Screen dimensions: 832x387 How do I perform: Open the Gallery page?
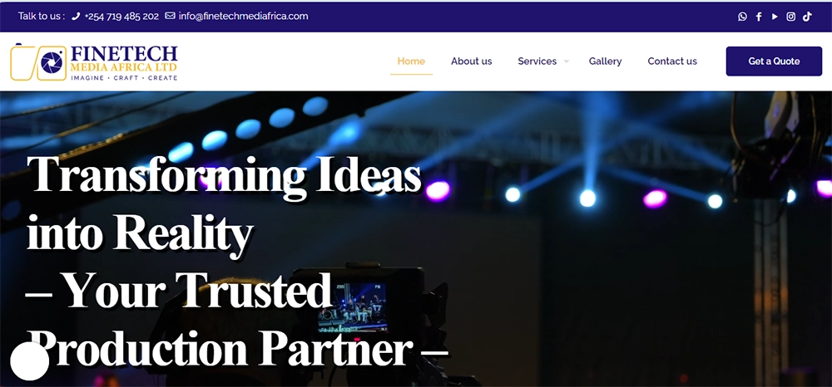coord(605,61)
